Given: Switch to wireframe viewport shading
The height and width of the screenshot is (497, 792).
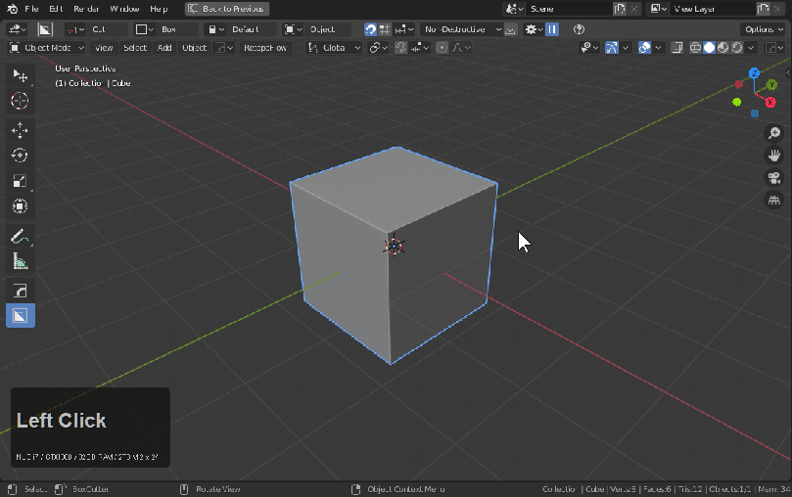Looking at the screenshot, I should coord(696,47).
